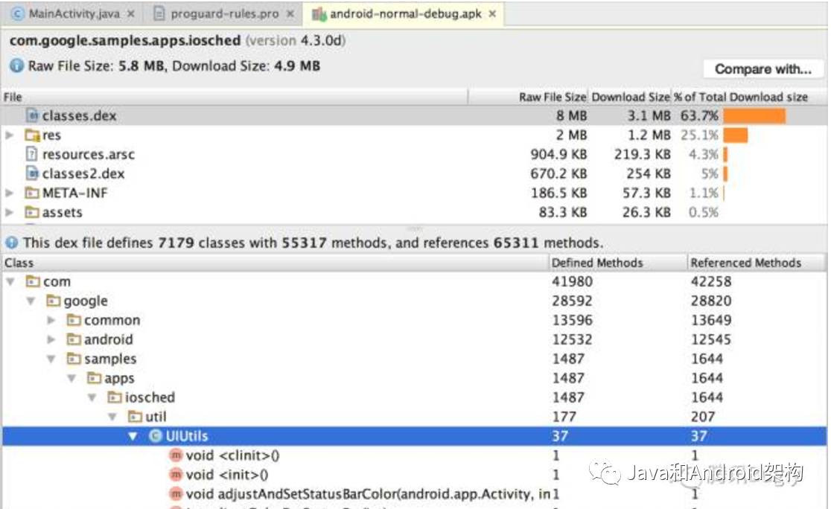Viewport: 831px width, 509px height.
Task: Click the res 25.1% orange size bar
Action: (736, 135)
